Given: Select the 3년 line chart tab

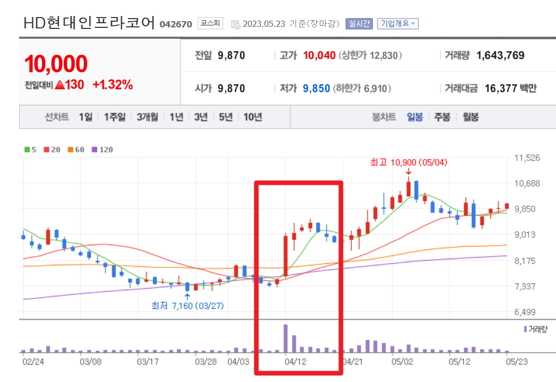Looking at the screenshot, I should point(201,117).
